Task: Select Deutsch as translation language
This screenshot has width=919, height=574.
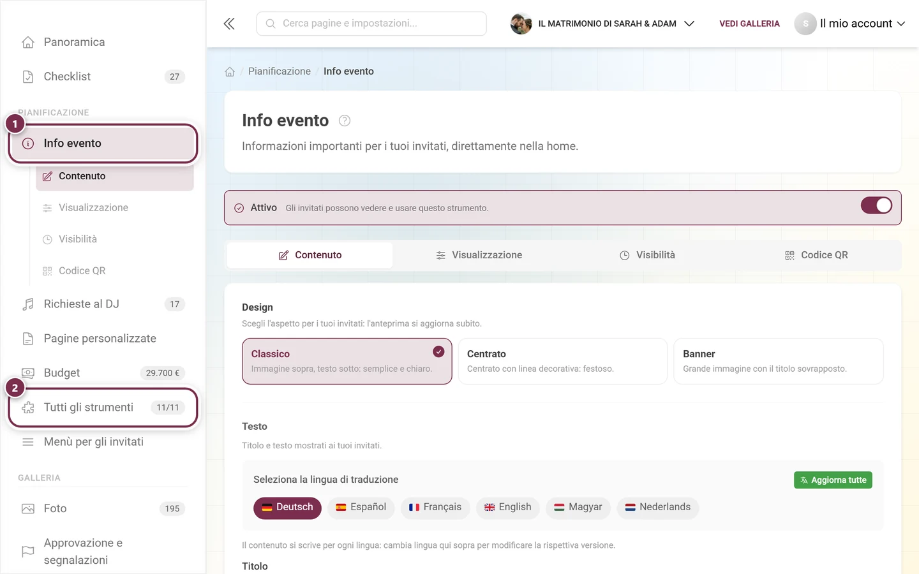Action: [x=287, y=508]
